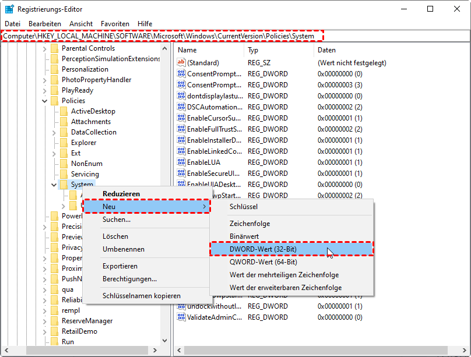Click the DWORD icon next to EnableCursorSu…
471x357 pixels.
pyautogui.click(x=181, y=118)
